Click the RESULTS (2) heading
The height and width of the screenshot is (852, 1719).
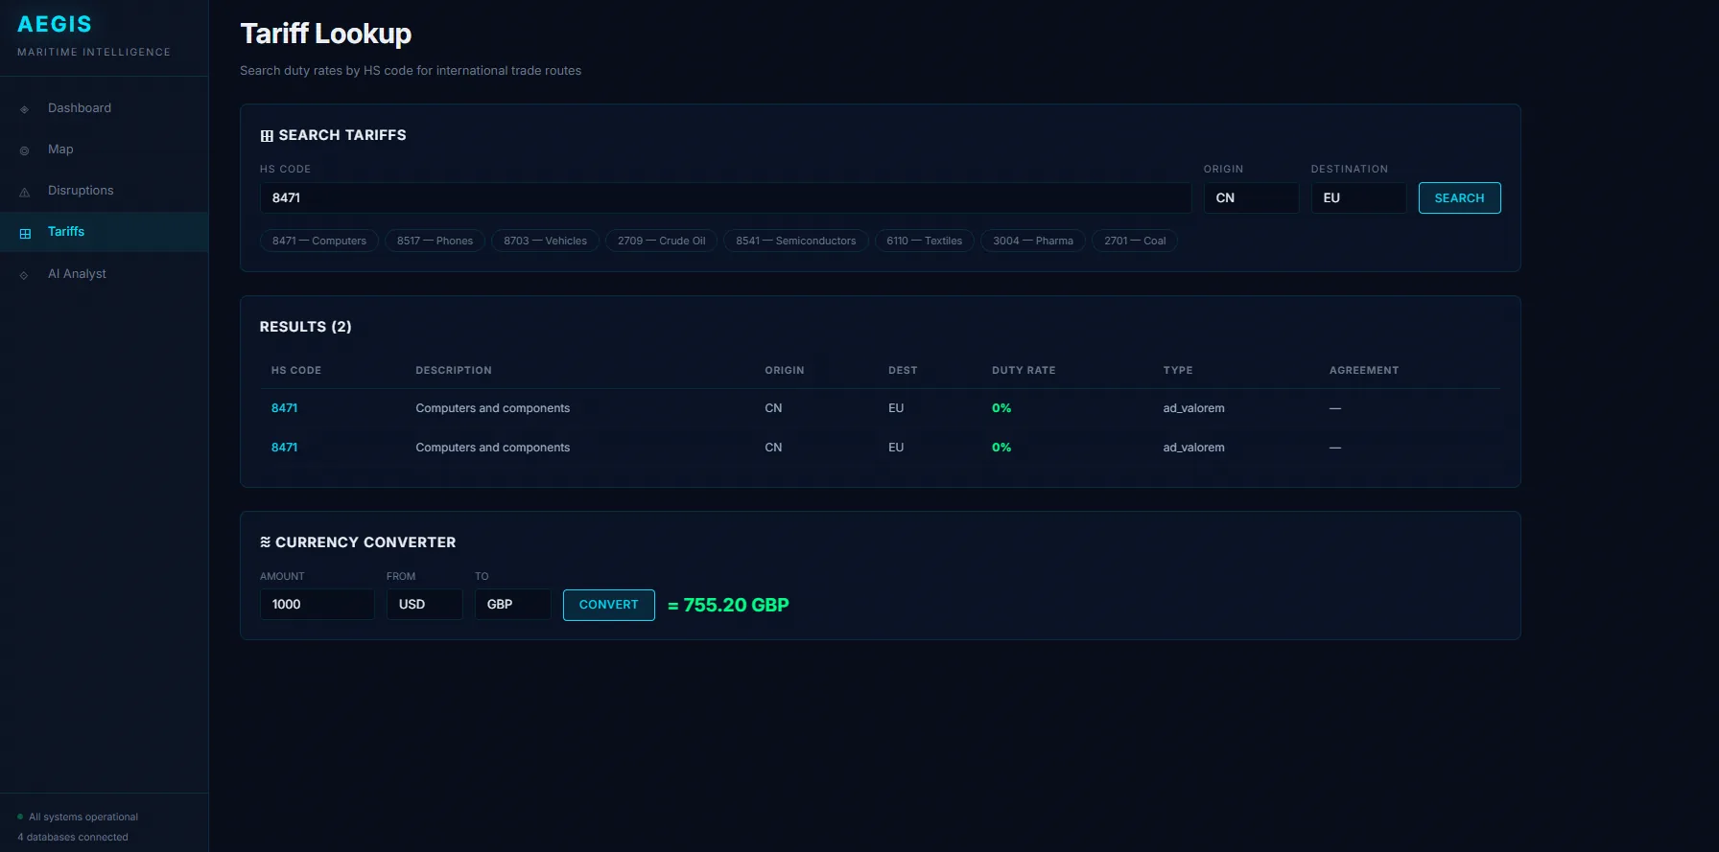click(306, 327)
